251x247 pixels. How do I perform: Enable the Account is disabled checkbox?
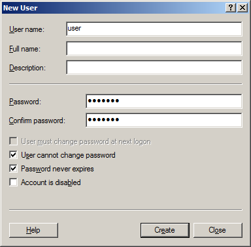13,182
